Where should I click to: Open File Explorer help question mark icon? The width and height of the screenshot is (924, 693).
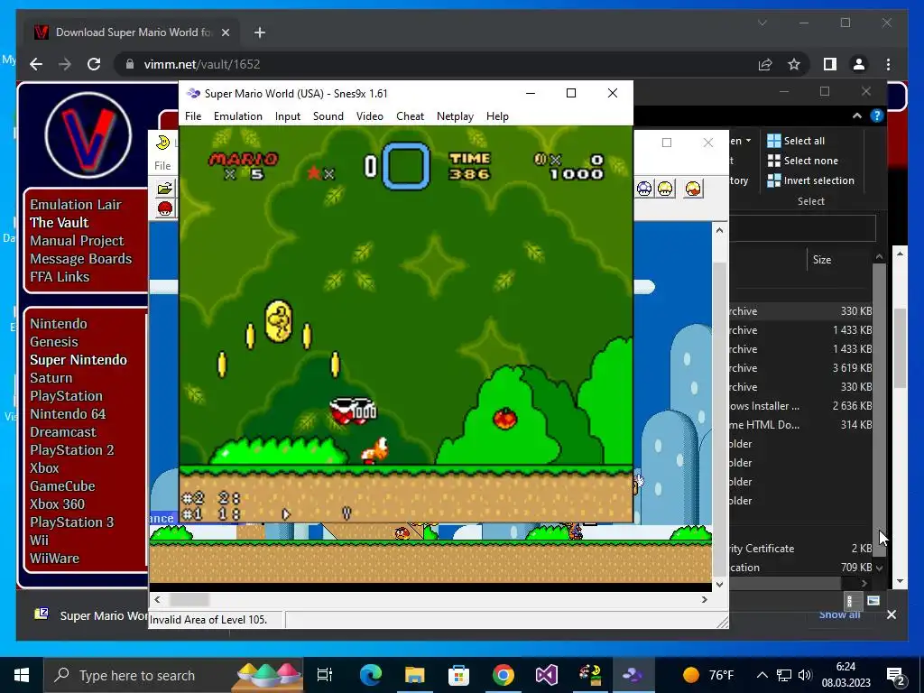877,116
